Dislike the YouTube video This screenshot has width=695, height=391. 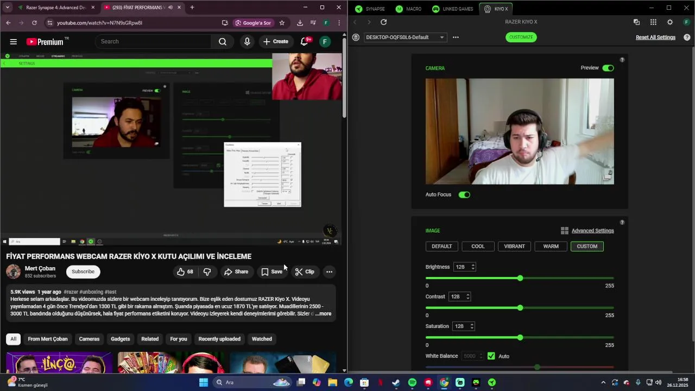coord(207,272)
